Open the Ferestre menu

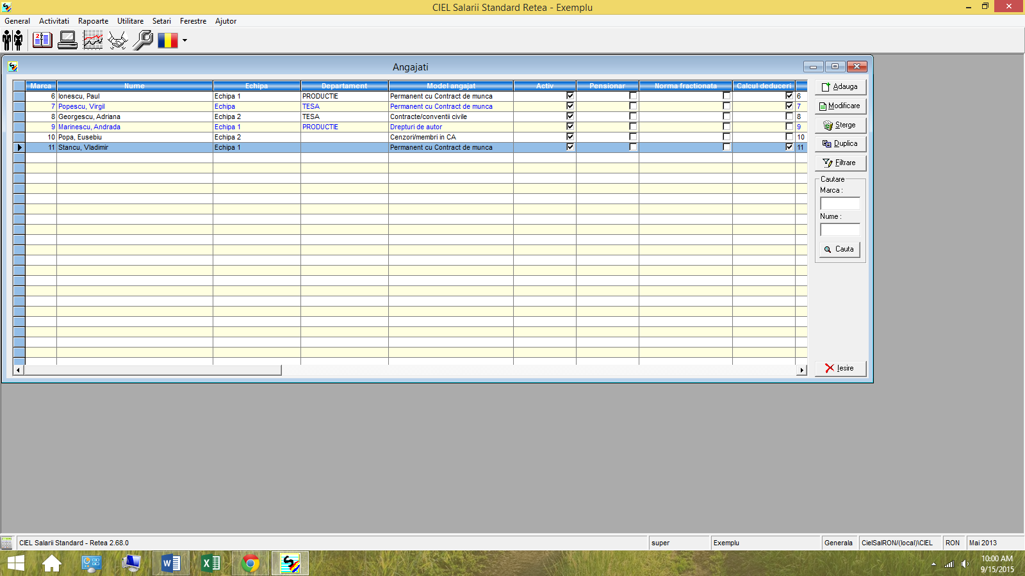[x=193, y=21]
